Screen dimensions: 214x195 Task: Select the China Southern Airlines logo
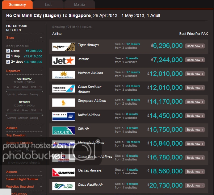(64, 89)
